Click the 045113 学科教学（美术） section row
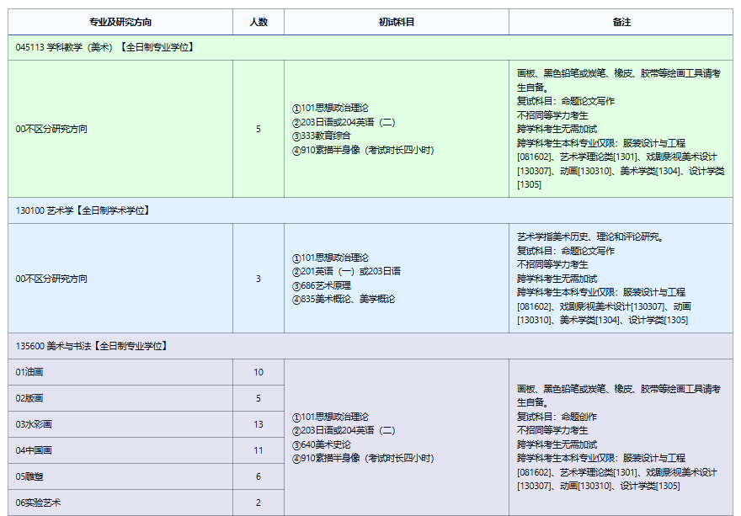 point(105,48)
